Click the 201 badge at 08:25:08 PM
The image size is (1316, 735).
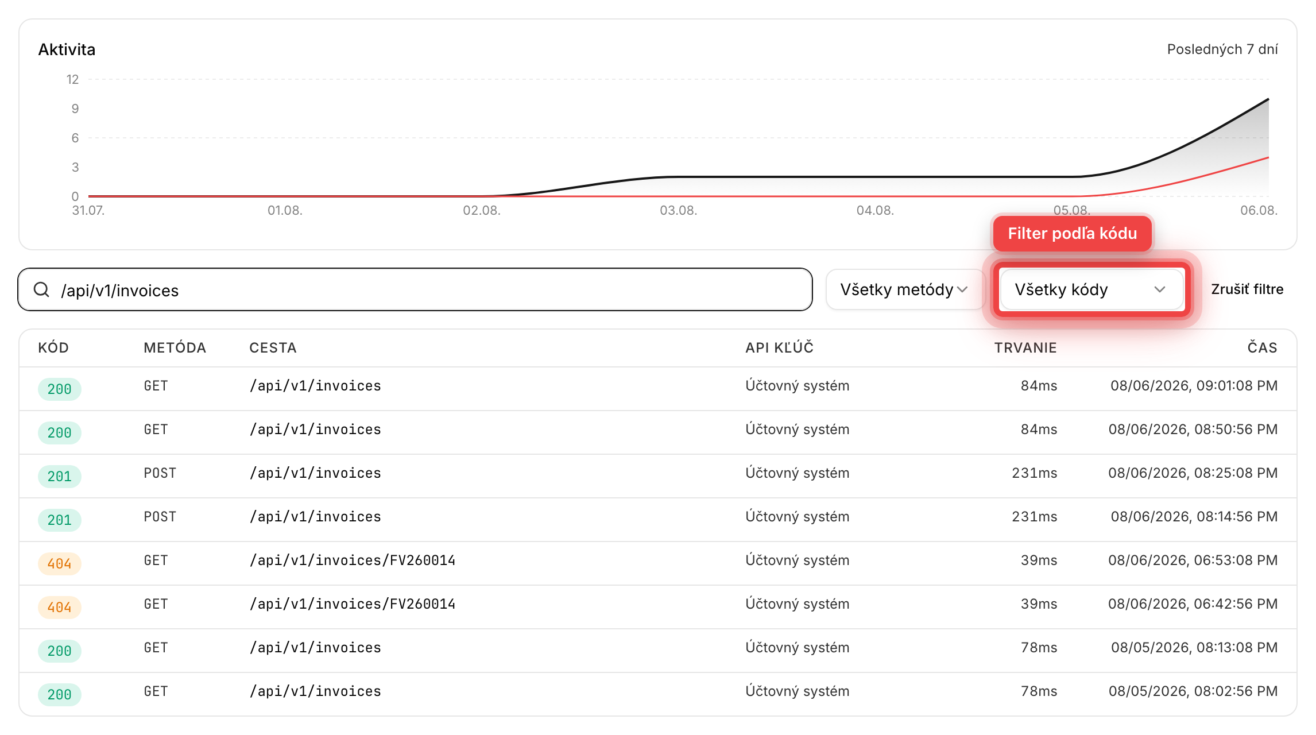coord(60,477)
